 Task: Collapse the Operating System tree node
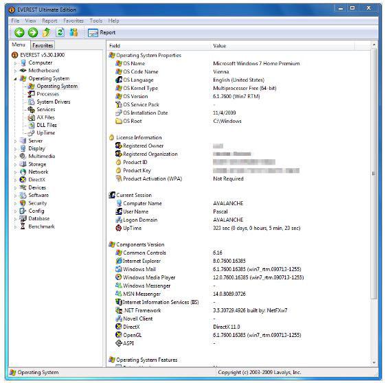[x=15, y=79]
